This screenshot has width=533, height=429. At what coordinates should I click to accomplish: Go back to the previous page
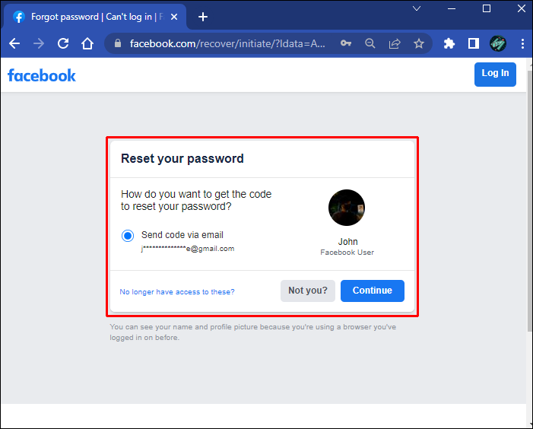pos(14,43)
